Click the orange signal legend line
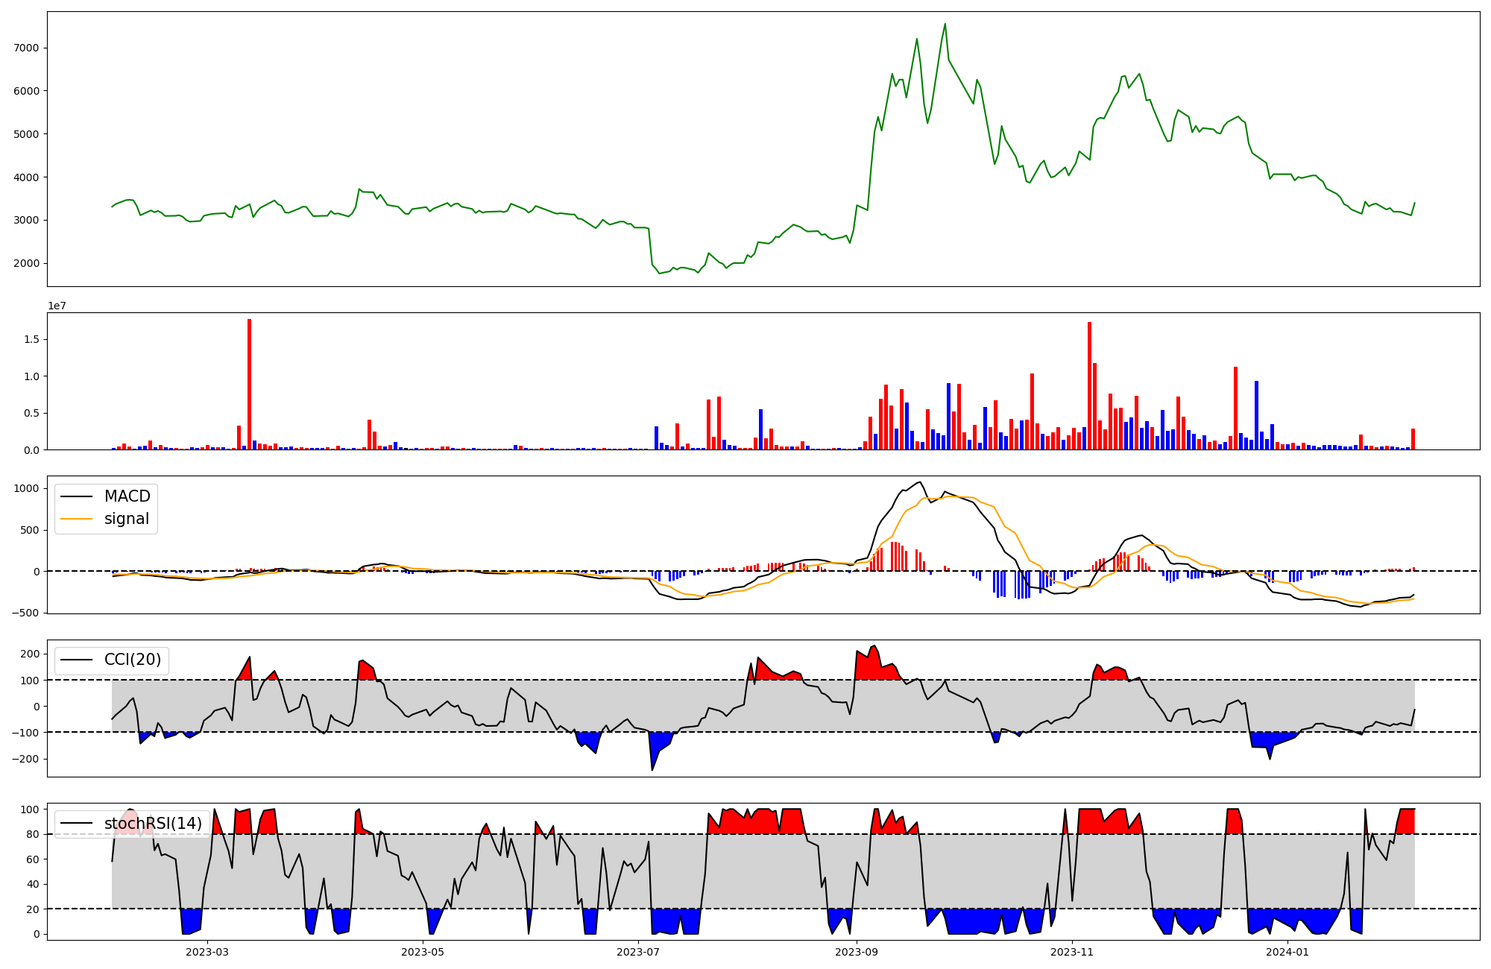Image resolution: width=1491 pixels, height=969 pixels. 76,519
